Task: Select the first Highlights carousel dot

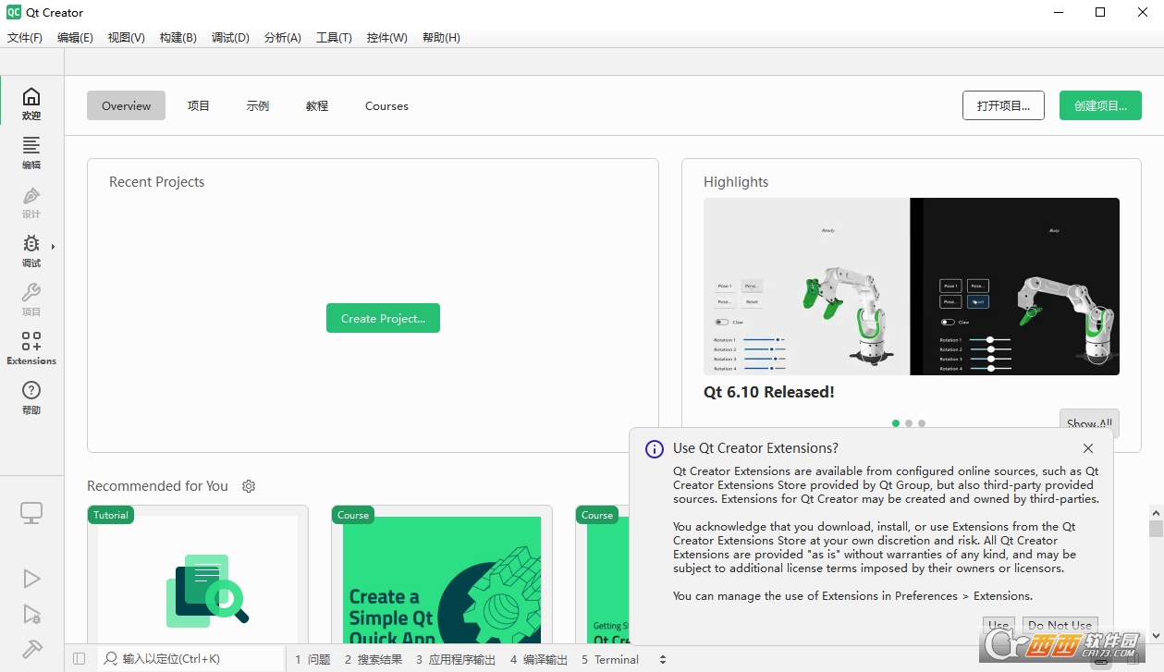Action: click(x=896, y=423)
